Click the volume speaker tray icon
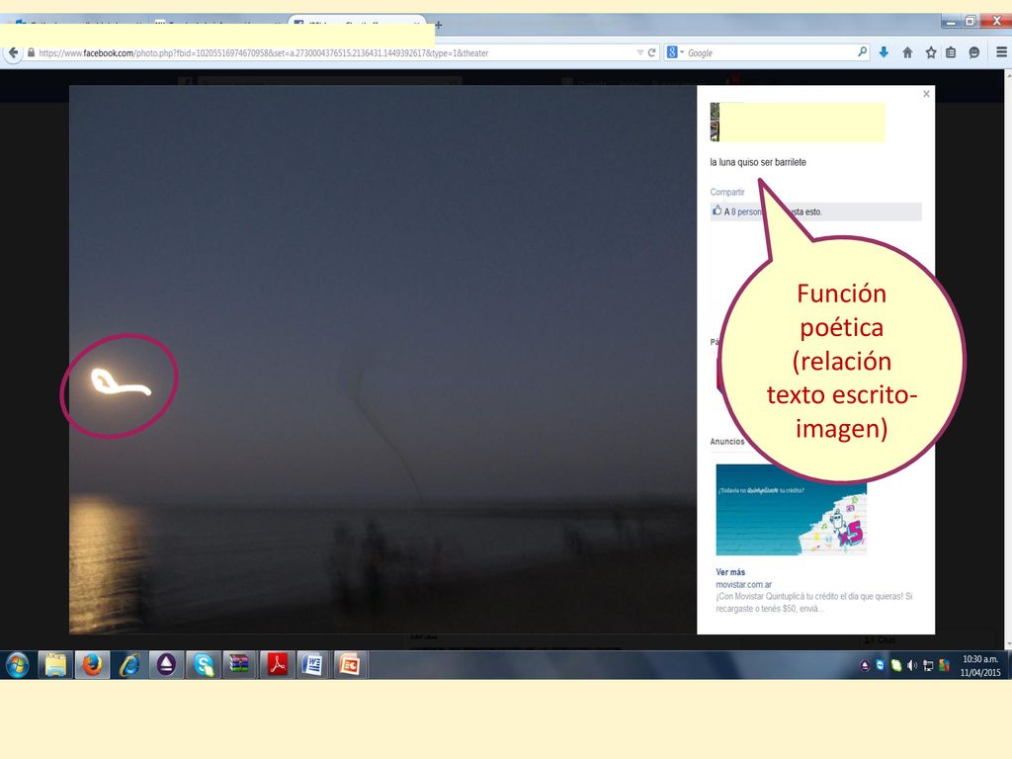Screen dimensions: 1012x759 click(912, 665)
